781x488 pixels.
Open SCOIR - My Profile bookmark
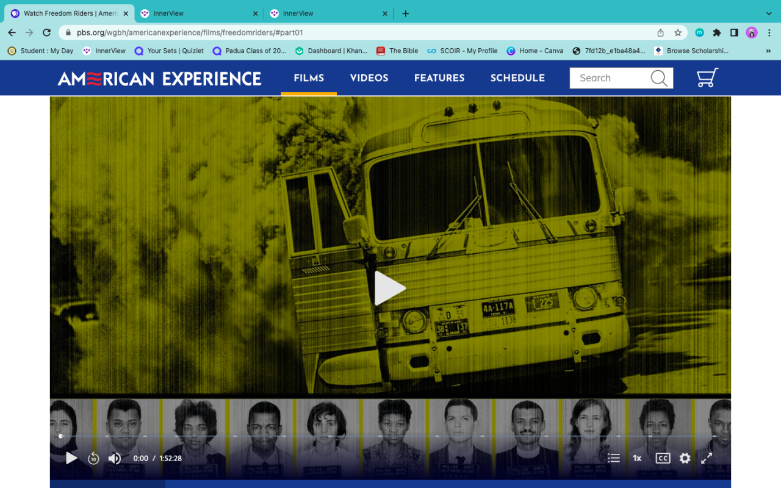462,51
